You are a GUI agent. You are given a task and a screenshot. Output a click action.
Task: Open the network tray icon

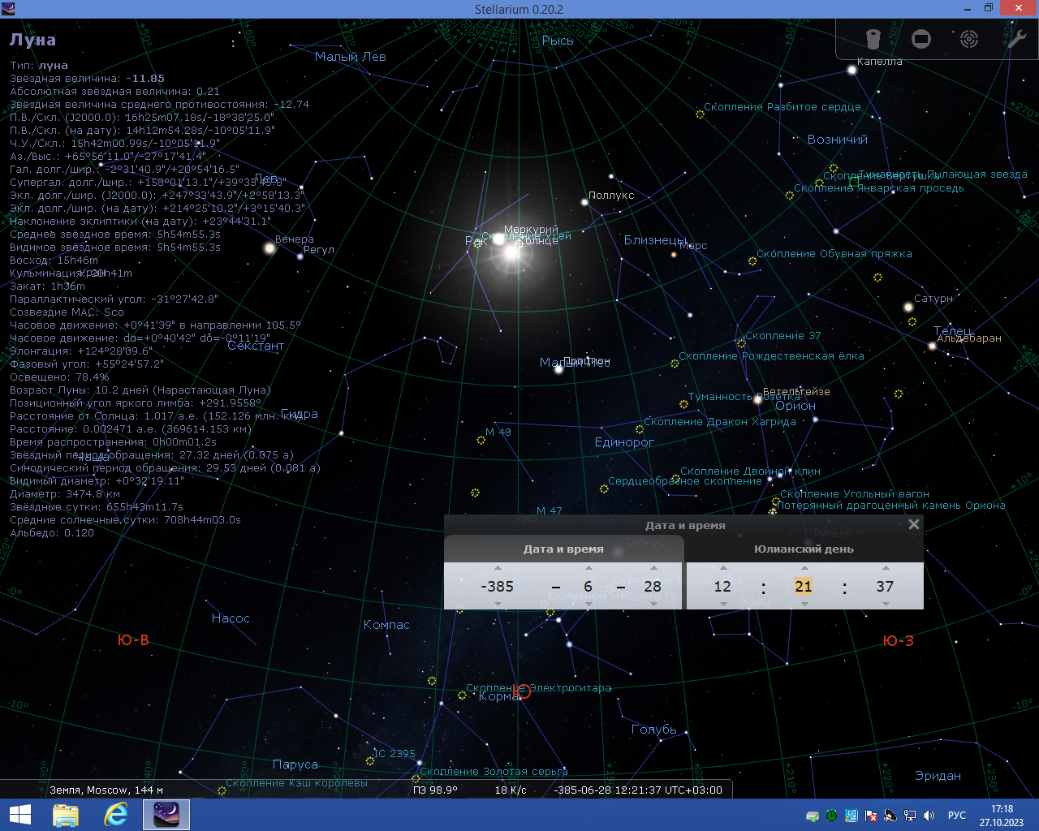click(x=910, y=816)
